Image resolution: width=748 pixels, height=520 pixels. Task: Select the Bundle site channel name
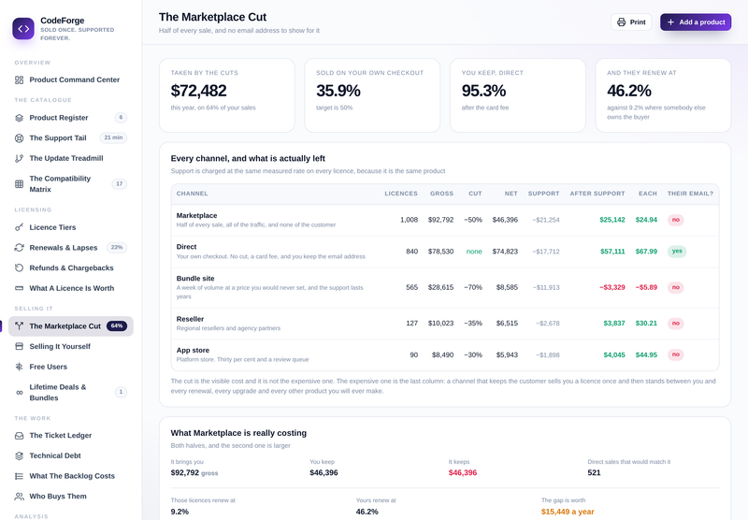click(x=195, y=279)
